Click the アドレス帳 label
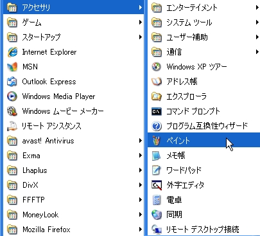260x236 pixels. pos(182,82)
